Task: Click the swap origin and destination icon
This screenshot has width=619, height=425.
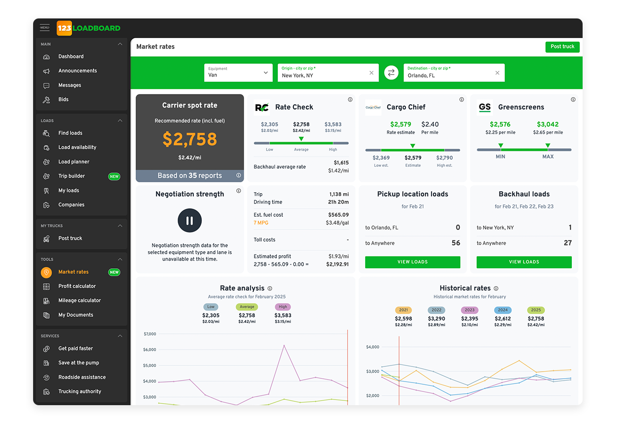Action: click(x=391, y=73)
